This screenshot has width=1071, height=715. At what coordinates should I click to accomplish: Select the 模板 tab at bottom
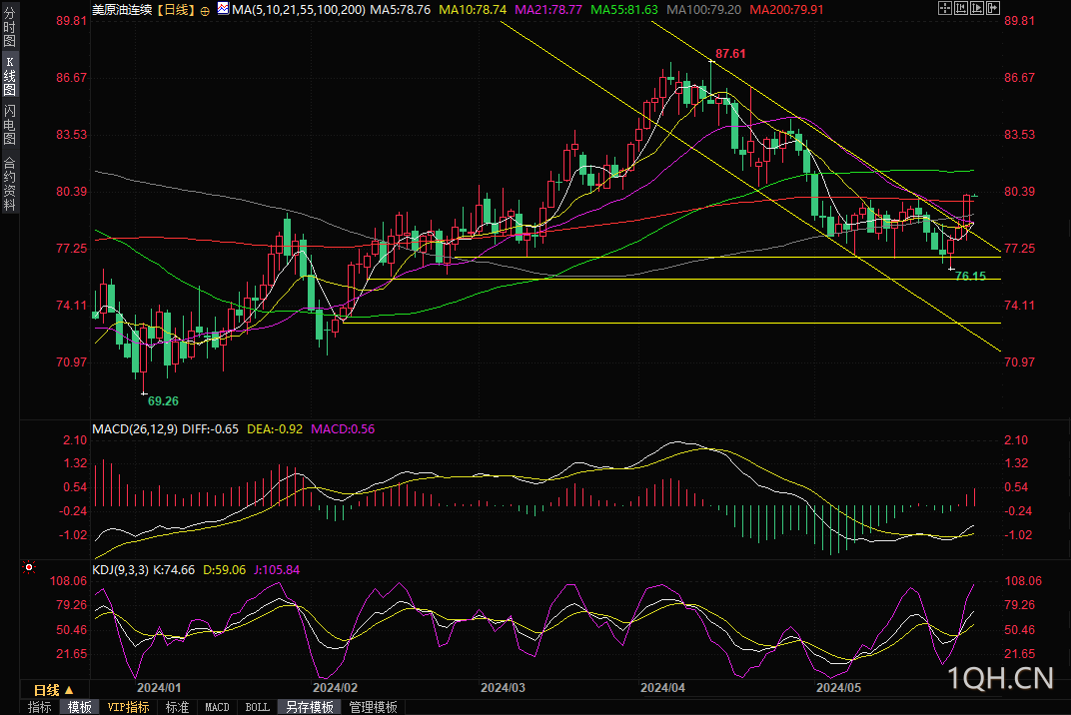[x=79, y=707]
